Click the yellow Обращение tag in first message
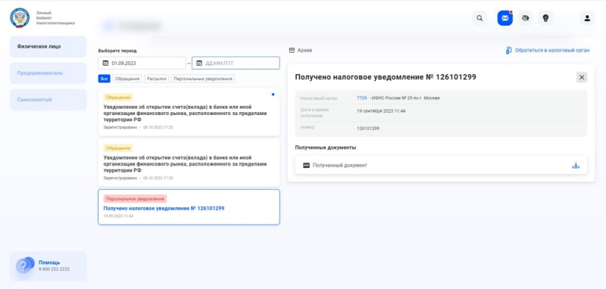 118,98
